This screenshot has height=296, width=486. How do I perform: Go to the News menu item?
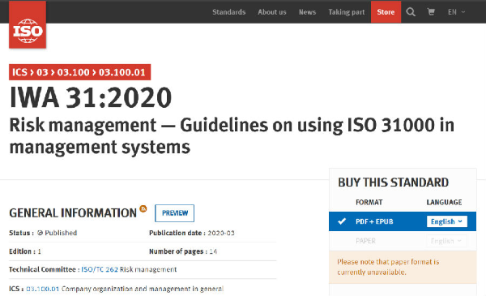(x=307, y=12)
